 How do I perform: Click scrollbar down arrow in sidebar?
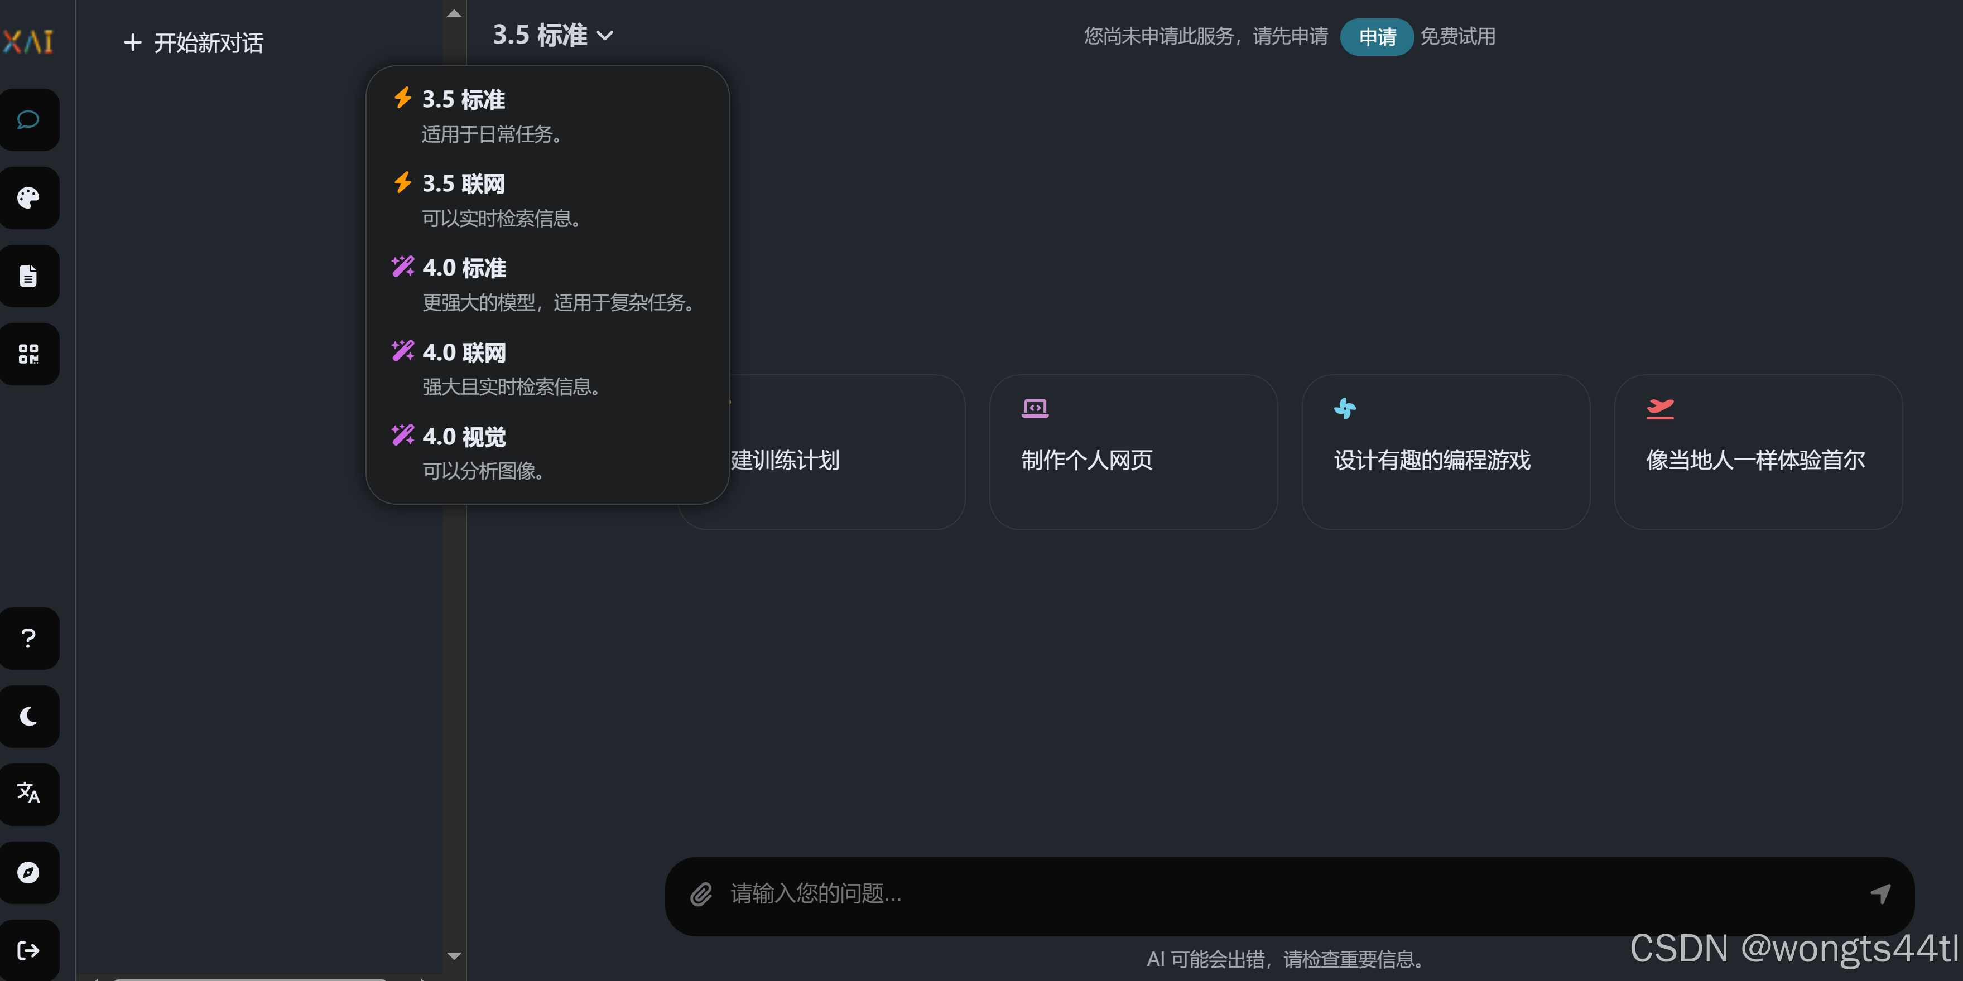[x=454, y=955]
